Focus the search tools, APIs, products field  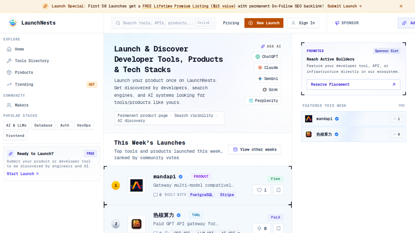[163, 23]
